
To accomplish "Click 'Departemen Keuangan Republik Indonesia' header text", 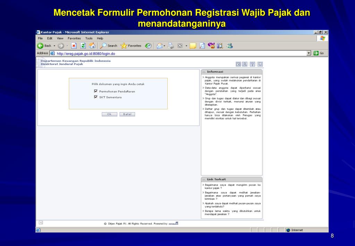I will point(76,61).
